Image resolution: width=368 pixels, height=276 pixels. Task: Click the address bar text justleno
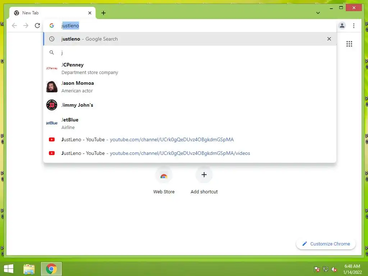(x=70, y=26)
